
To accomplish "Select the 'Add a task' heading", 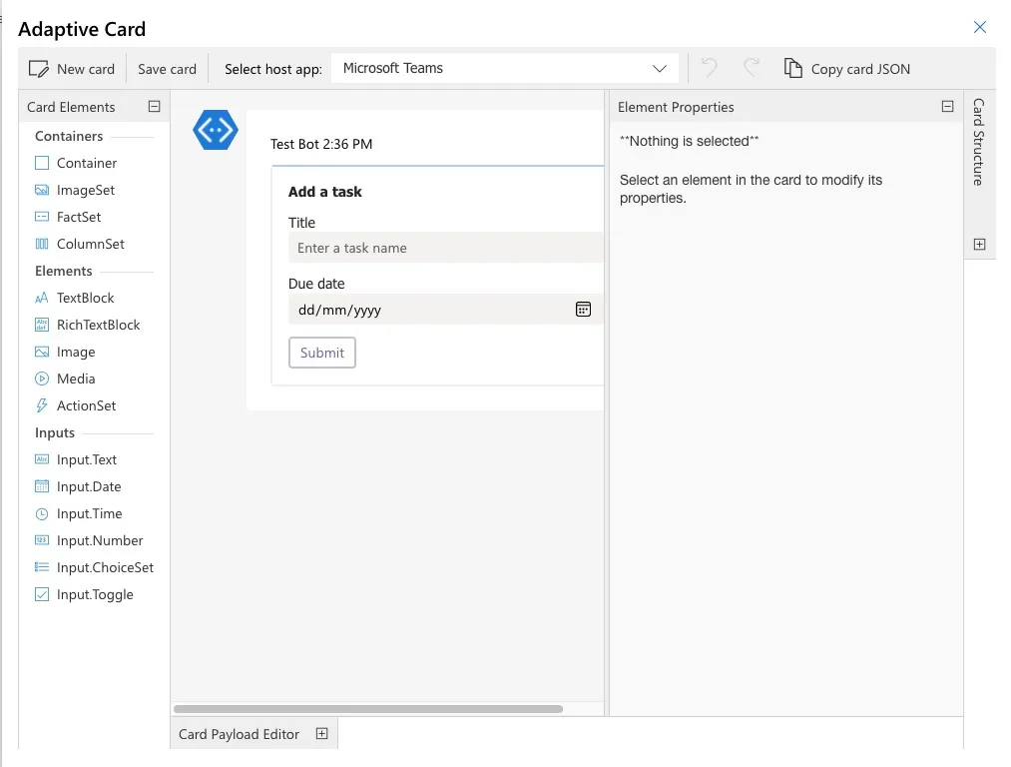I will [325, 192].
